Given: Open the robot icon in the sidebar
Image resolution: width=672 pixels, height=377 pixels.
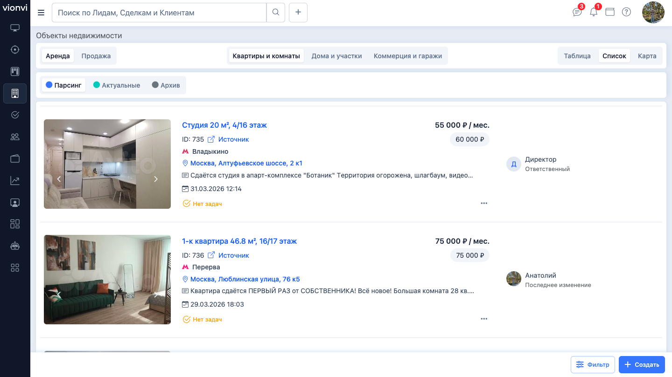Looking at the screenshot, I should 15,246.
